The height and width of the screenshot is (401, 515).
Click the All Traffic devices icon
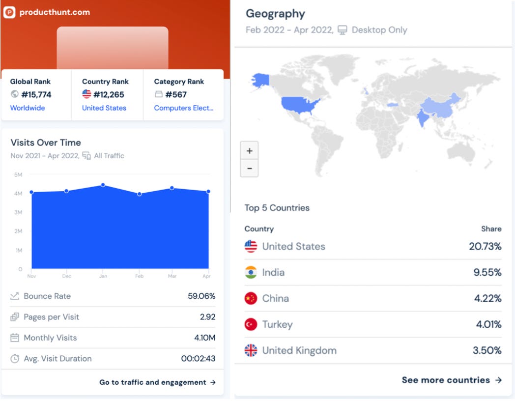point(86,156)
